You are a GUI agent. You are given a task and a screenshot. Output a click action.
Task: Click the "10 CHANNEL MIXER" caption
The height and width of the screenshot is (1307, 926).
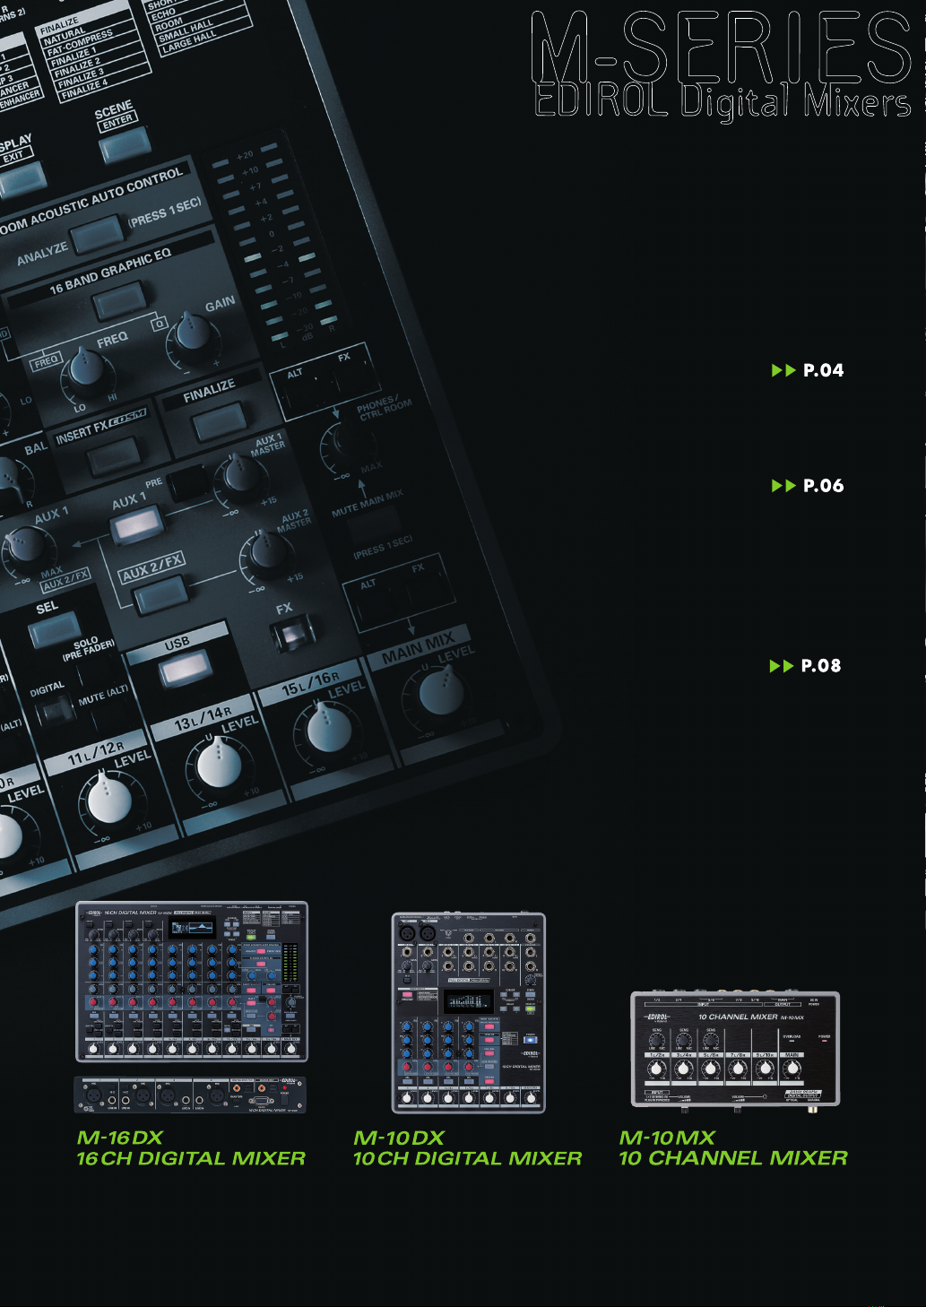[x=733, y=1158]
